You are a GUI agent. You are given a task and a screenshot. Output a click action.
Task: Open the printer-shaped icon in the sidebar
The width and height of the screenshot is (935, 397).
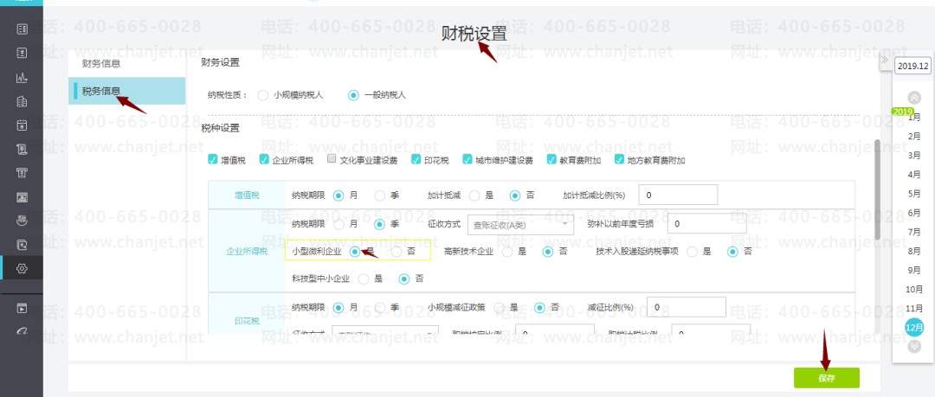pyautogui.click(x=22, y=173)
